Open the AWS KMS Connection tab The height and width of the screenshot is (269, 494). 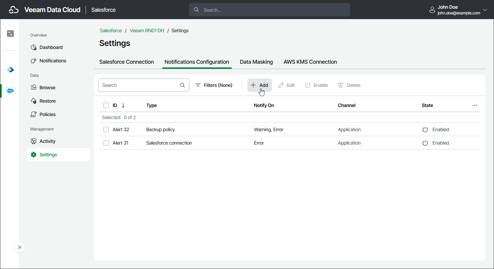[310, 62]
